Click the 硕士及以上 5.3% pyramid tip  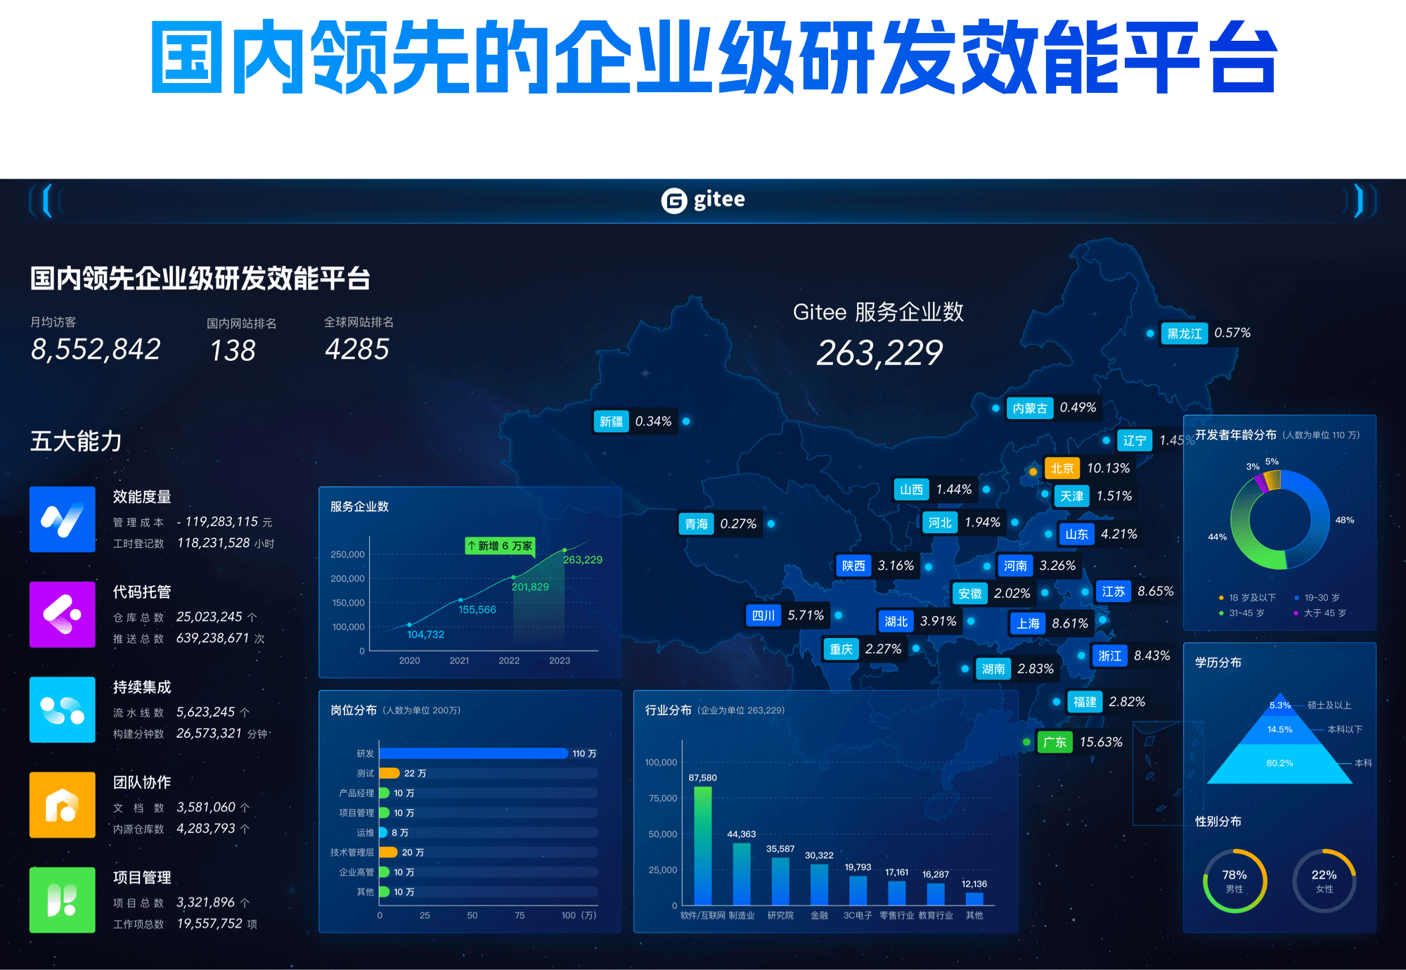pos(1279,704)
